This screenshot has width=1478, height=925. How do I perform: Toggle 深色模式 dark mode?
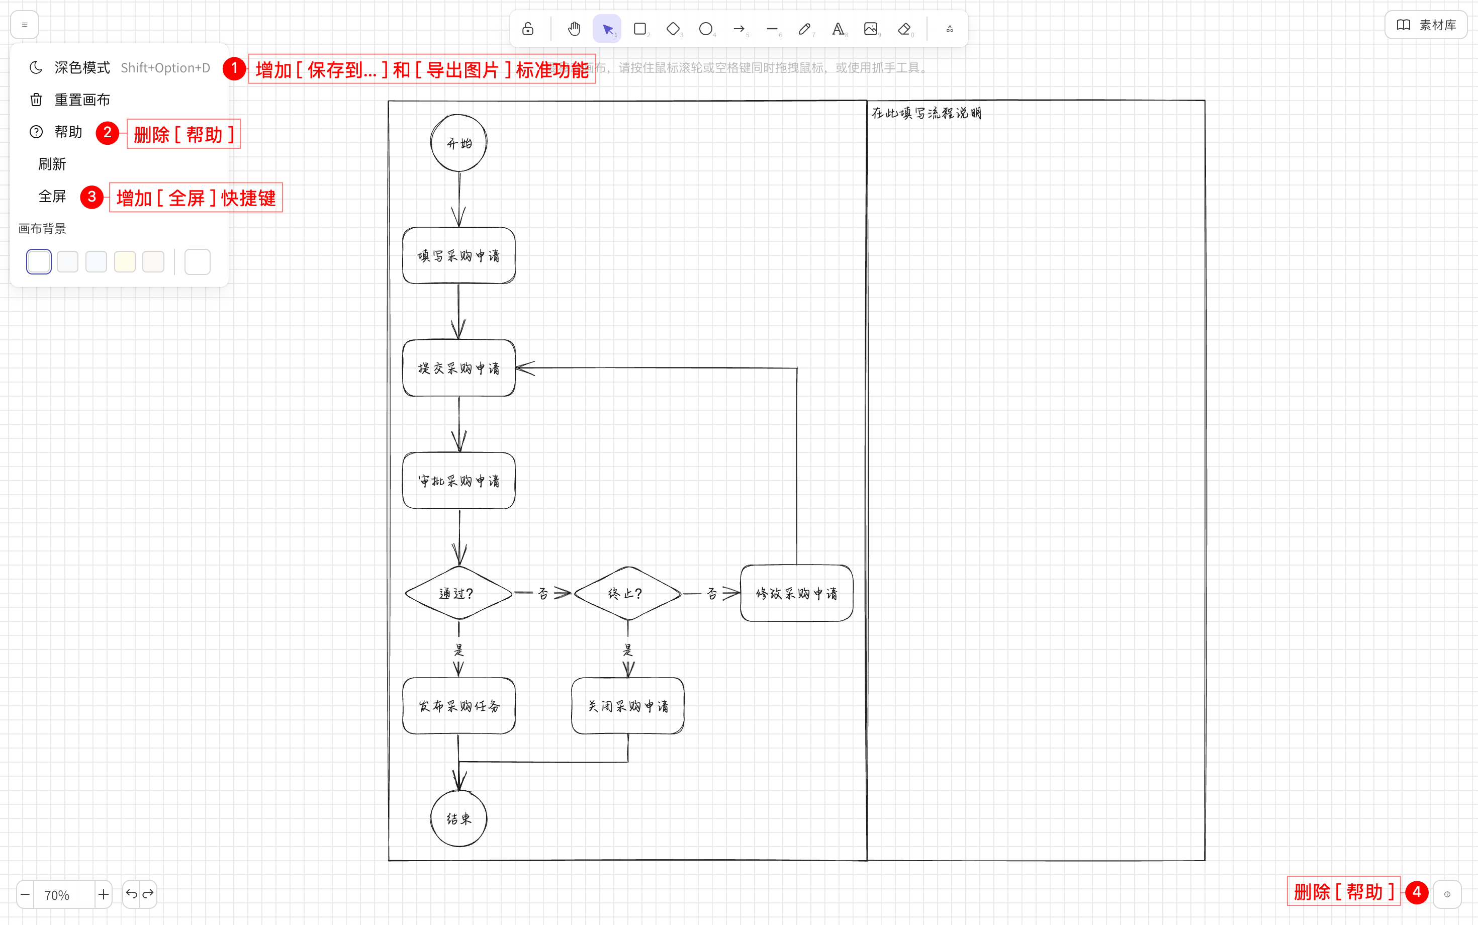(x=81, y=67)
